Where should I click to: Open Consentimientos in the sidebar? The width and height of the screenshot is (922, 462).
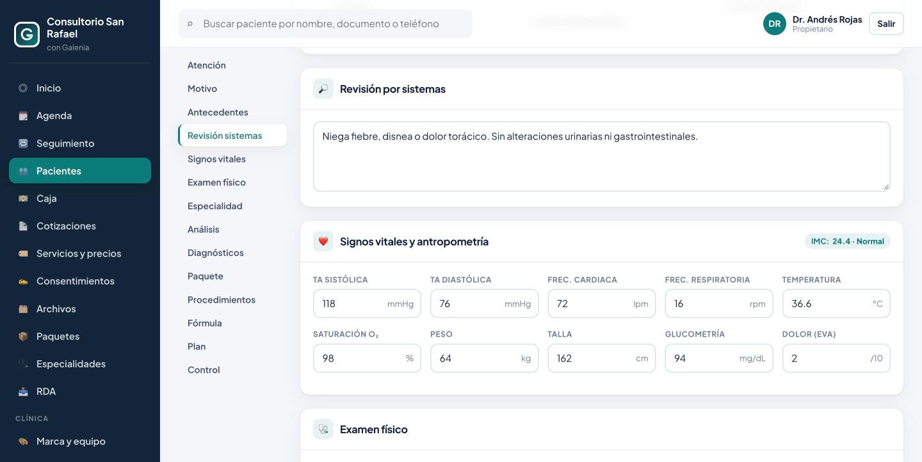tap(80, 281)
